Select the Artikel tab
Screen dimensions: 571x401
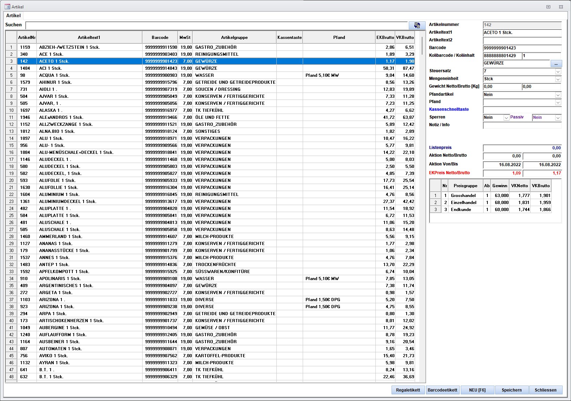[13, 15]
